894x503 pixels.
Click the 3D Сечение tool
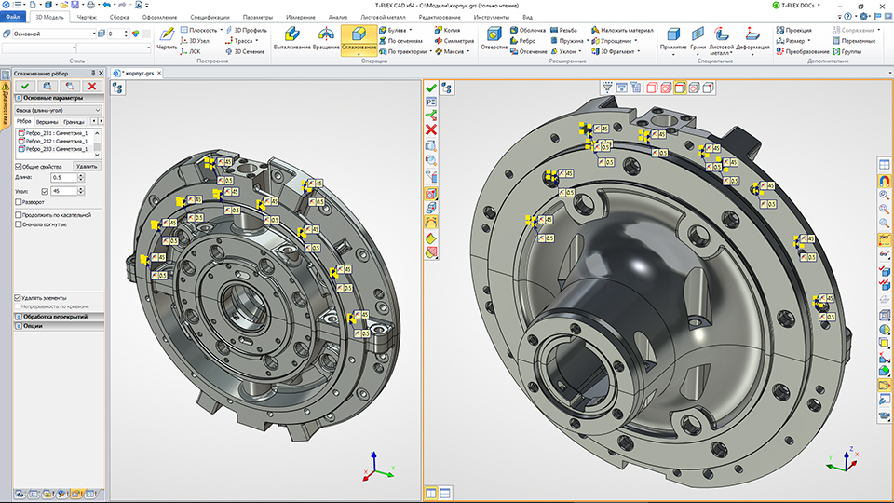click(245, 51)
